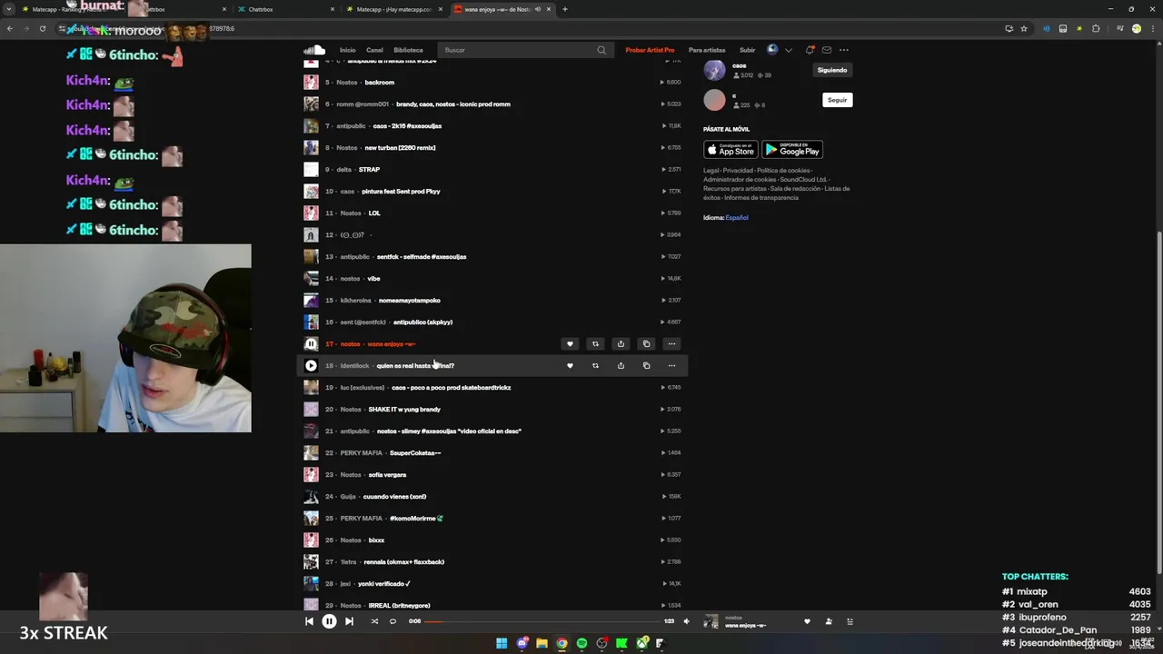
Task: Open more options for track 17
Action: (671, 343)
